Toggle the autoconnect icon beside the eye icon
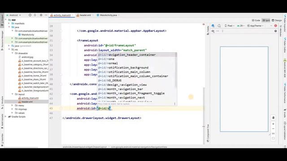This screenshot has width=287, height=161. click(217, 31)
